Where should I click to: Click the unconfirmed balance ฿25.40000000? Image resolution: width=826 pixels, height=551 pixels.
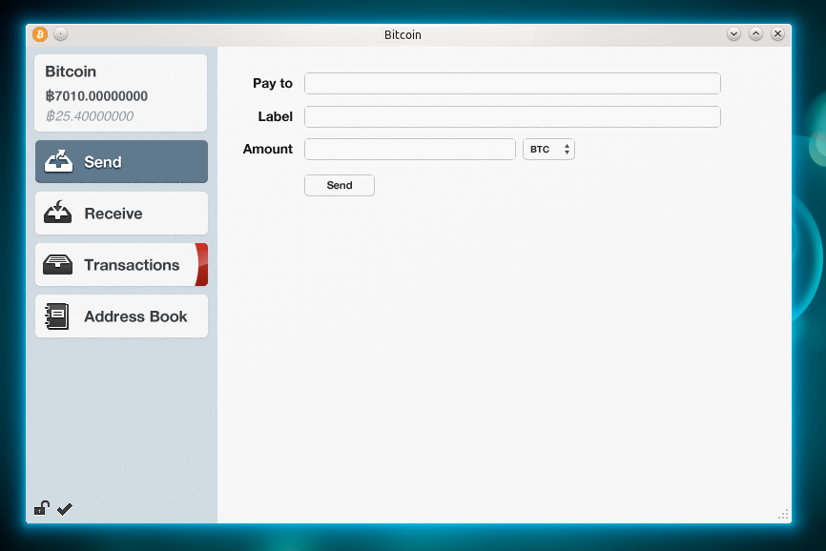click(90, 115)
